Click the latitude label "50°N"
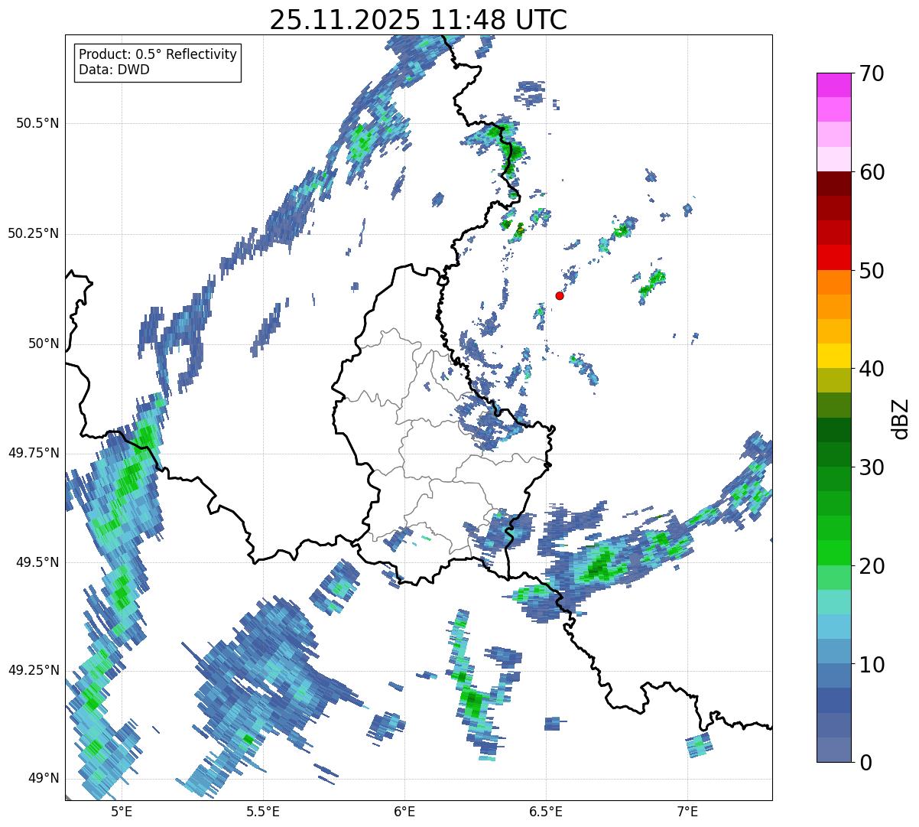The width and height of the screenshot is (919, 827). pos(44,343)
